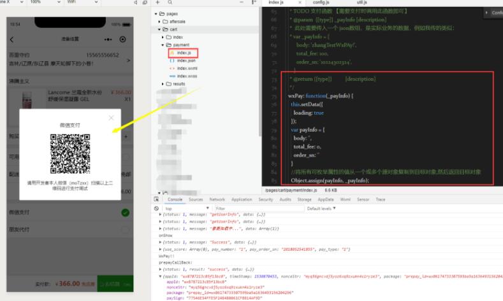Click the inspect element icon in devtools
The width and height of the screenshot is (503, 301).
tap(156, 199)
